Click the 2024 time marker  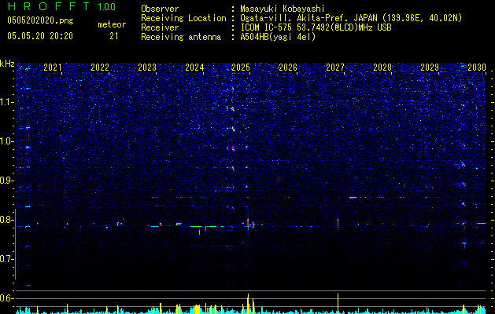coord(194,68)
